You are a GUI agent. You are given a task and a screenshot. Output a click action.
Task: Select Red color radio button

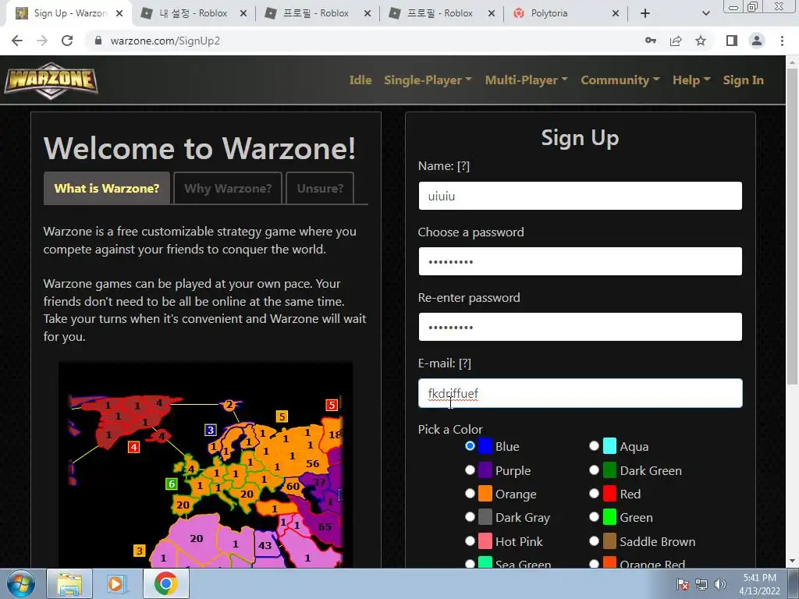click(x=594, y=493)
